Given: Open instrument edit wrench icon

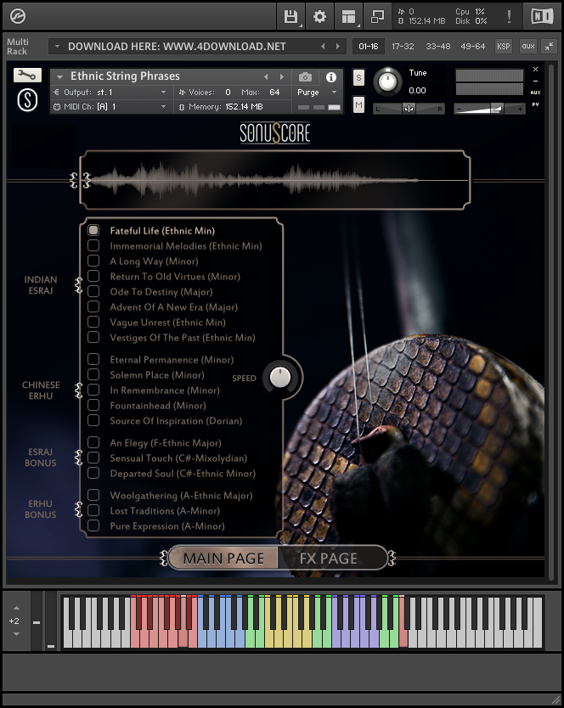Looking at the screenshot, I should (x=27, y=76).
